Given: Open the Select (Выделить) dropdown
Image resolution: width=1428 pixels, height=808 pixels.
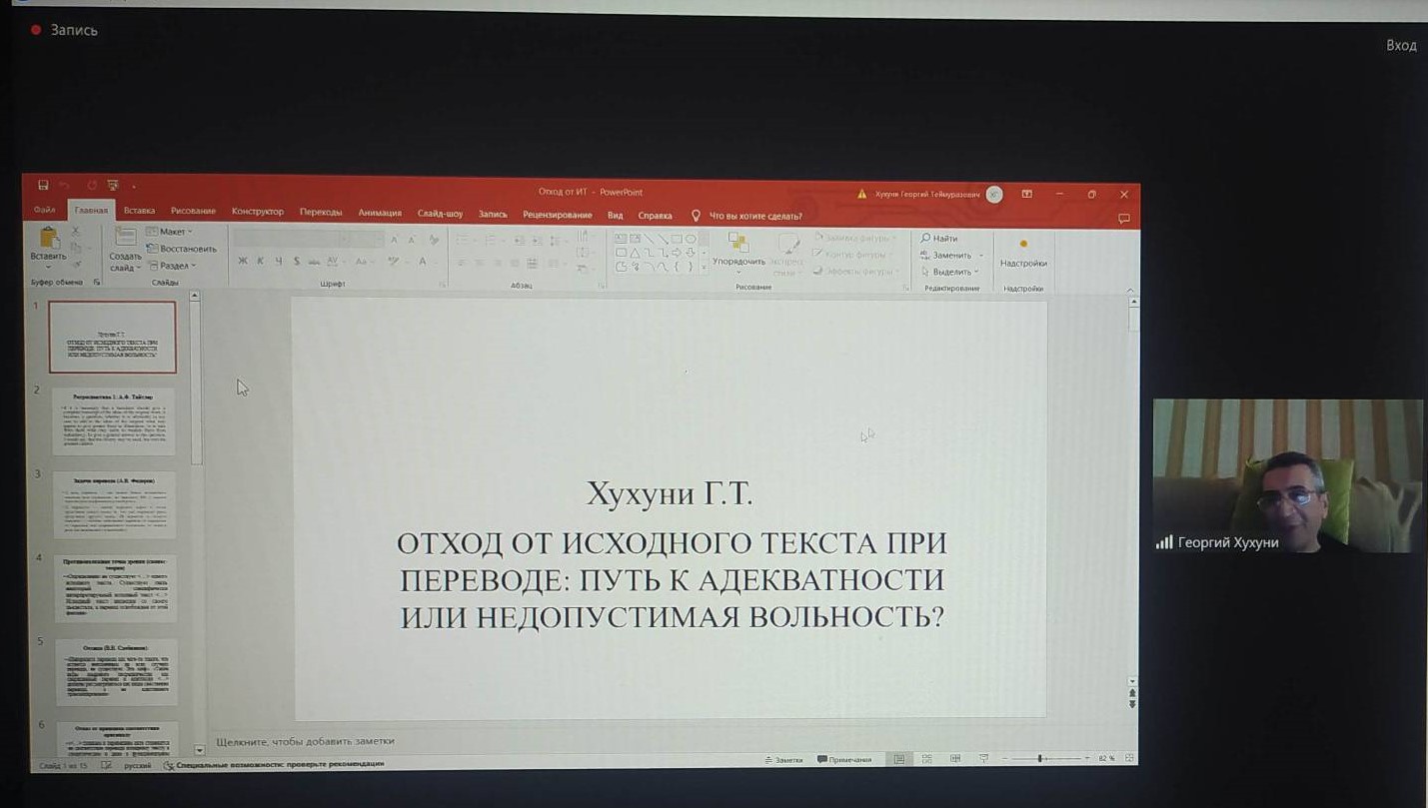Looking at the screenshot, I should (951, 272).
